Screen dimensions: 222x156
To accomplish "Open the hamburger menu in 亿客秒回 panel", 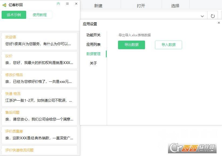I will (x=68, y=4).
